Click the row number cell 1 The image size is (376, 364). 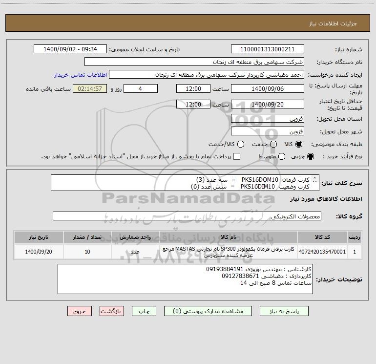point(355,252)
